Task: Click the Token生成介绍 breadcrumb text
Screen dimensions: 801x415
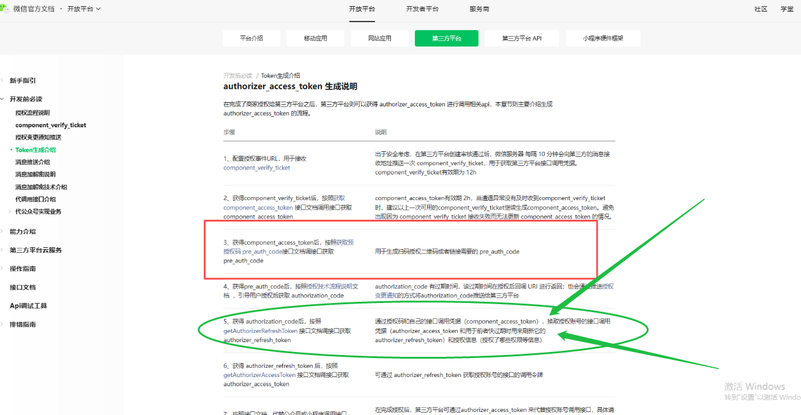Action: (280, 76)
